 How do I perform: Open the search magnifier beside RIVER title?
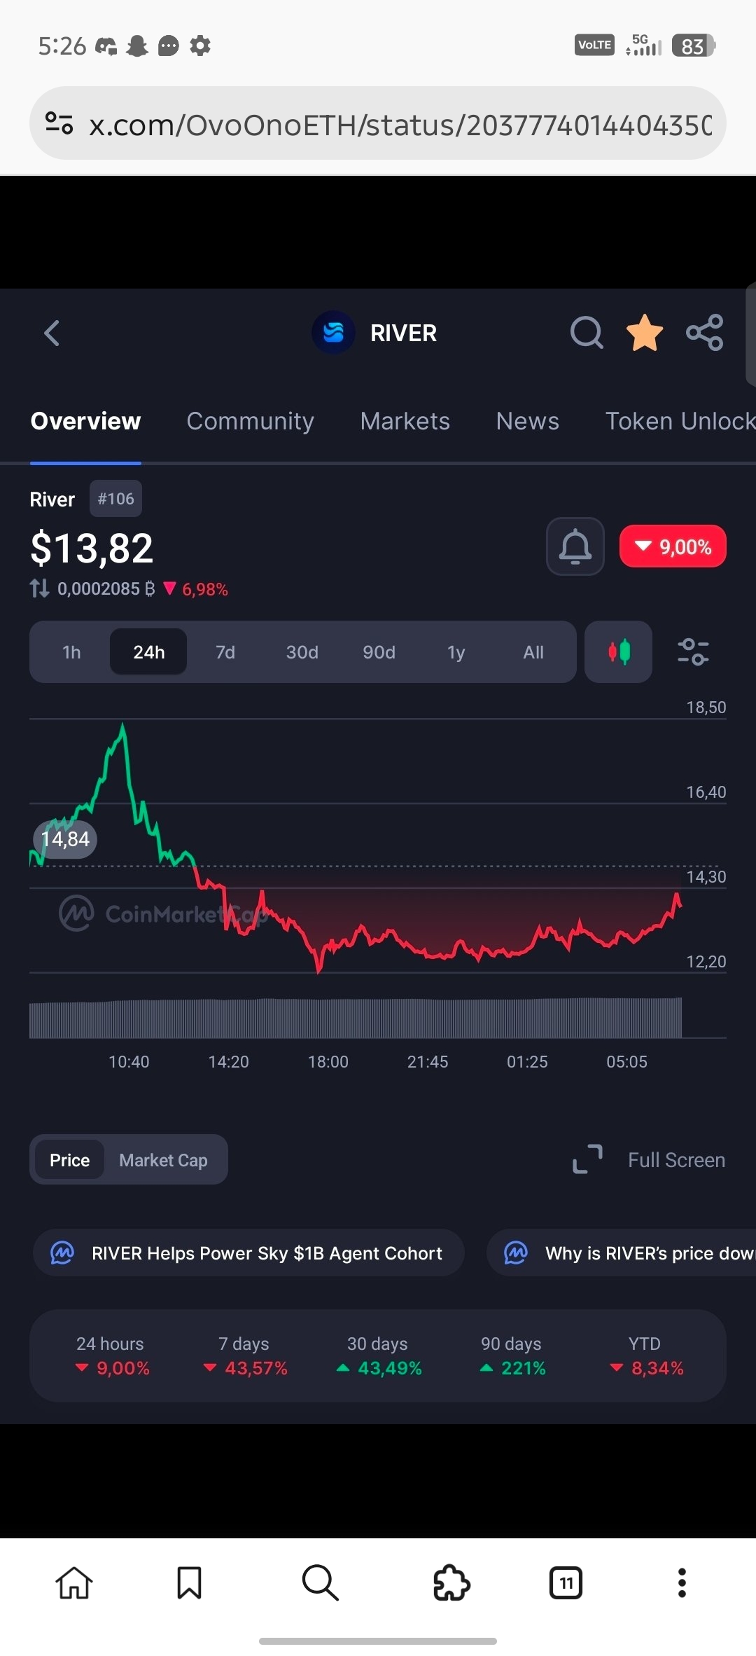coord(586,333)
